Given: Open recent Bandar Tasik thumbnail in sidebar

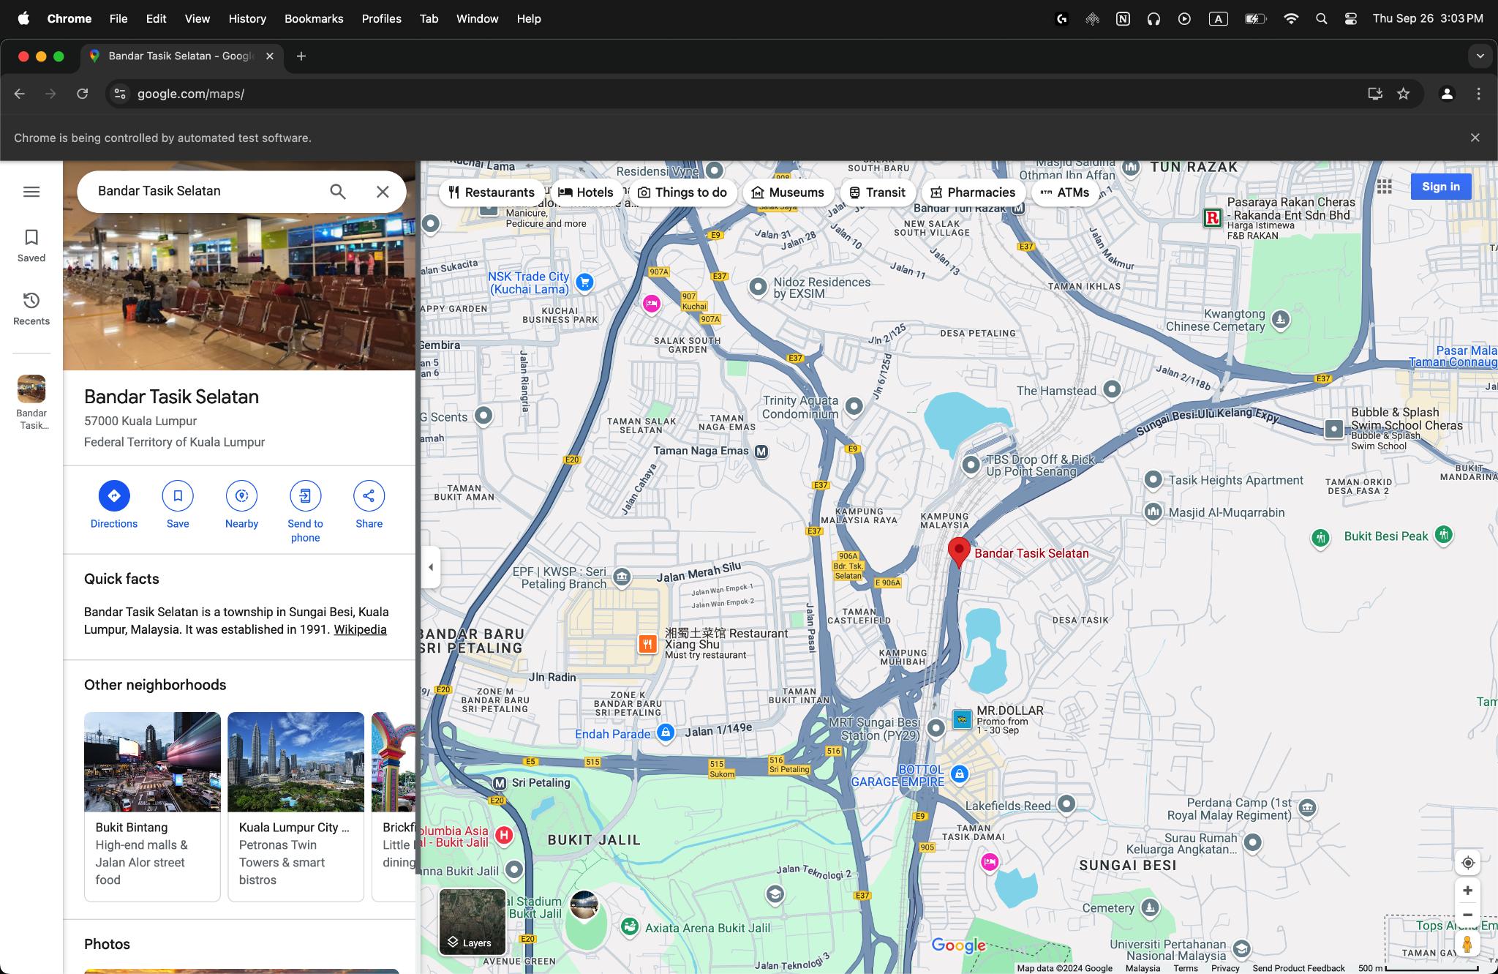Looking at the screenshot, I should coord(31,402).
